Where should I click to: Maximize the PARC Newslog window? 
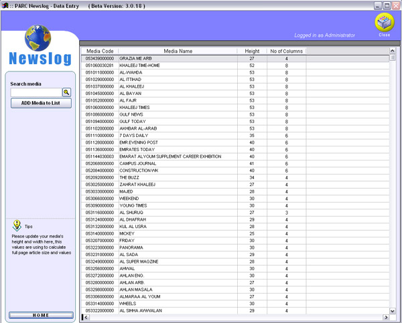(387, 5)
